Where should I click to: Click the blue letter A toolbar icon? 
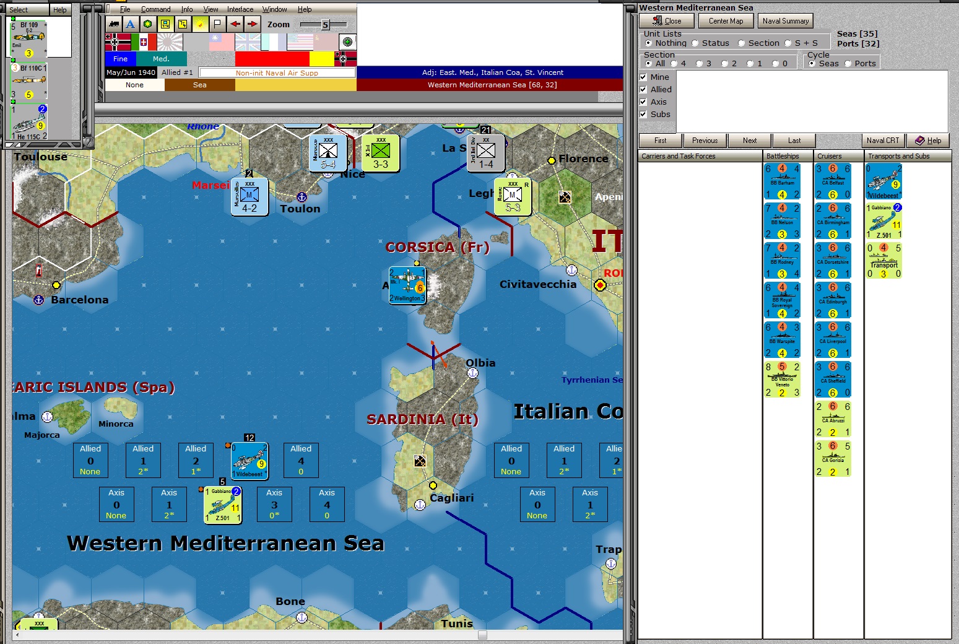click(130, 24)
